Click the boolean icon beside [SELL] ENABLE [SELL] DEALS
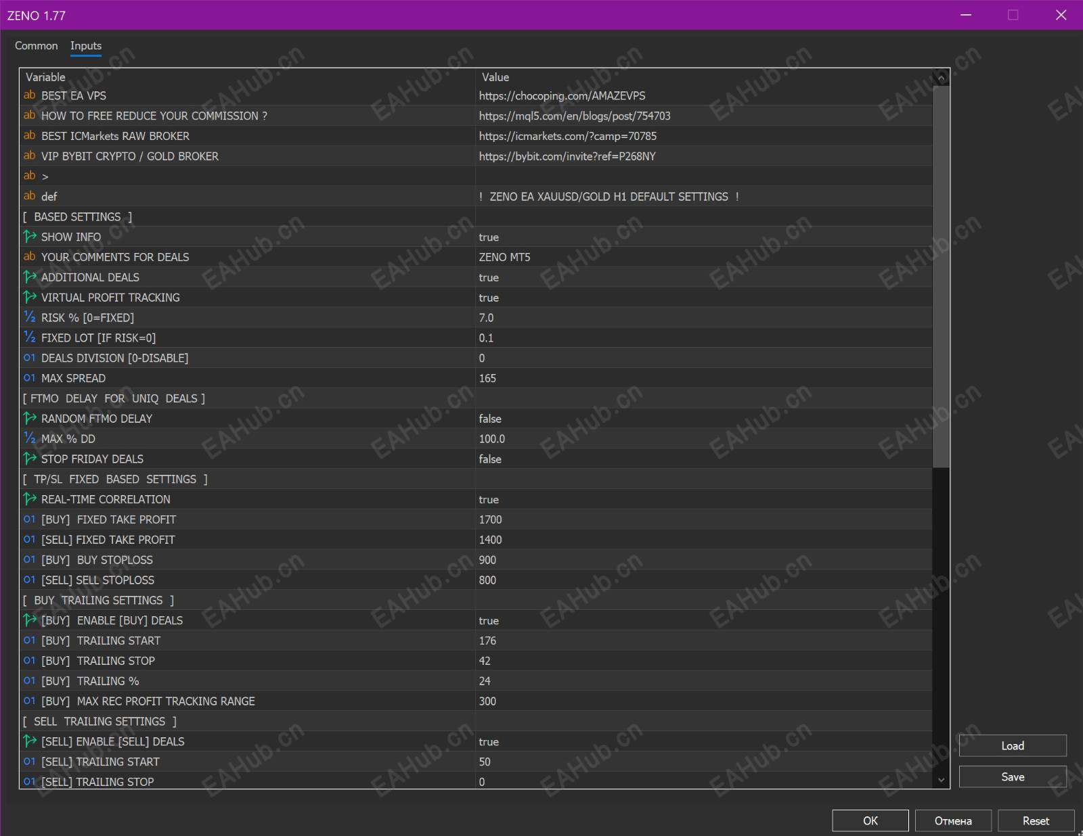 [29, 741]
